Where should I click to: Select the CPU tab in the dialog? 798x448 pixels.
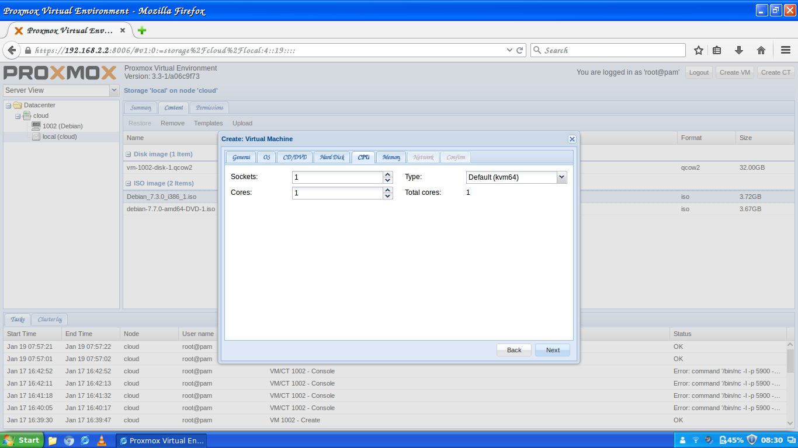(x=363, y=157)
